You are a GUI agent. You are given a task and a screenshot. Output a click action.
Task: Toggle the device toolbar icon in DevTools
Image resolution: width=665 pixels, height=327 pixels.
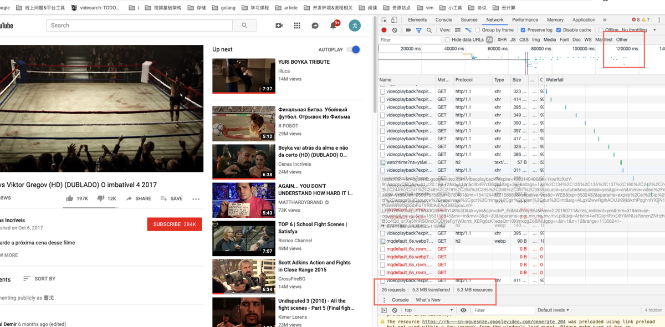[x=395, y=19]
